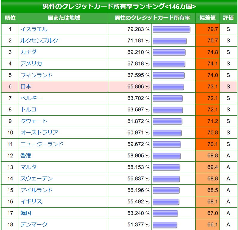Click the 日本 link in row 6

[26, 87]
